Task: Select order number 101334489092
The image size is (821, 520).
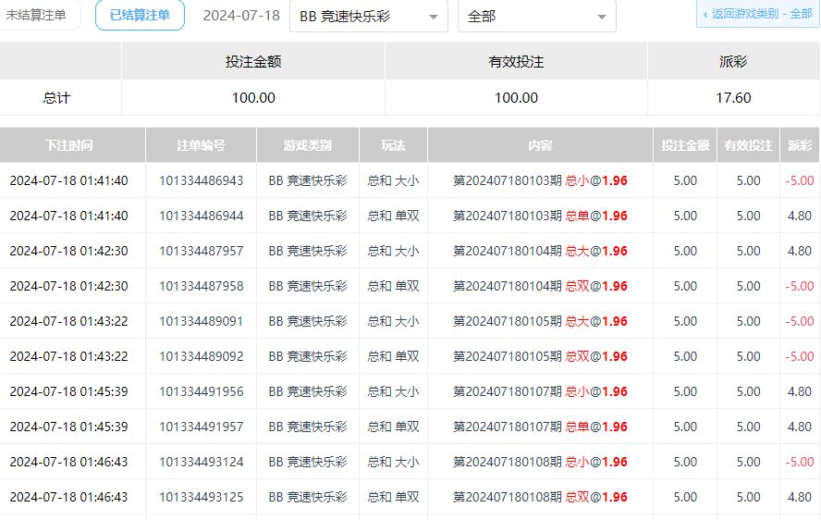Action: 201,356
